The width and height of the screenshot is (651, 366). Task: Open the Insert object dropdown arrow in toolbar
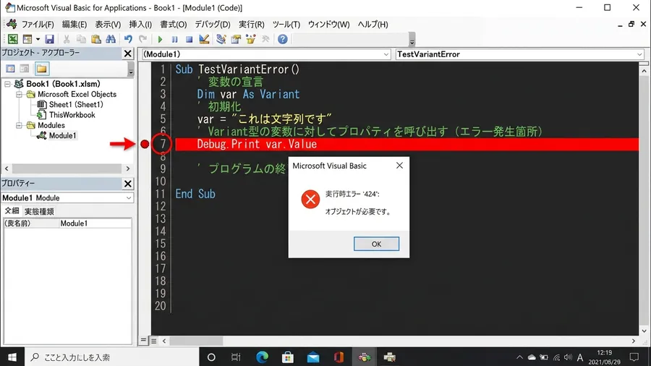38,39
